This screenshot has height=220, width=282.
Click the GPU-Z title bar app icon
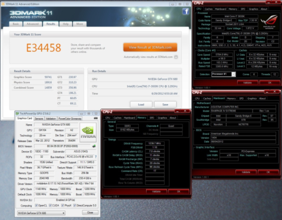[x=17, y=114]
